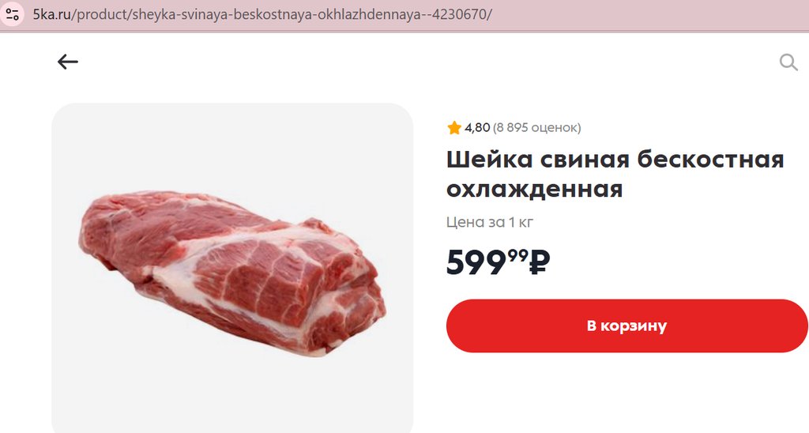809x433 pixels.
Task: Click the word охлажденная in the title
Action: (535, 190)
